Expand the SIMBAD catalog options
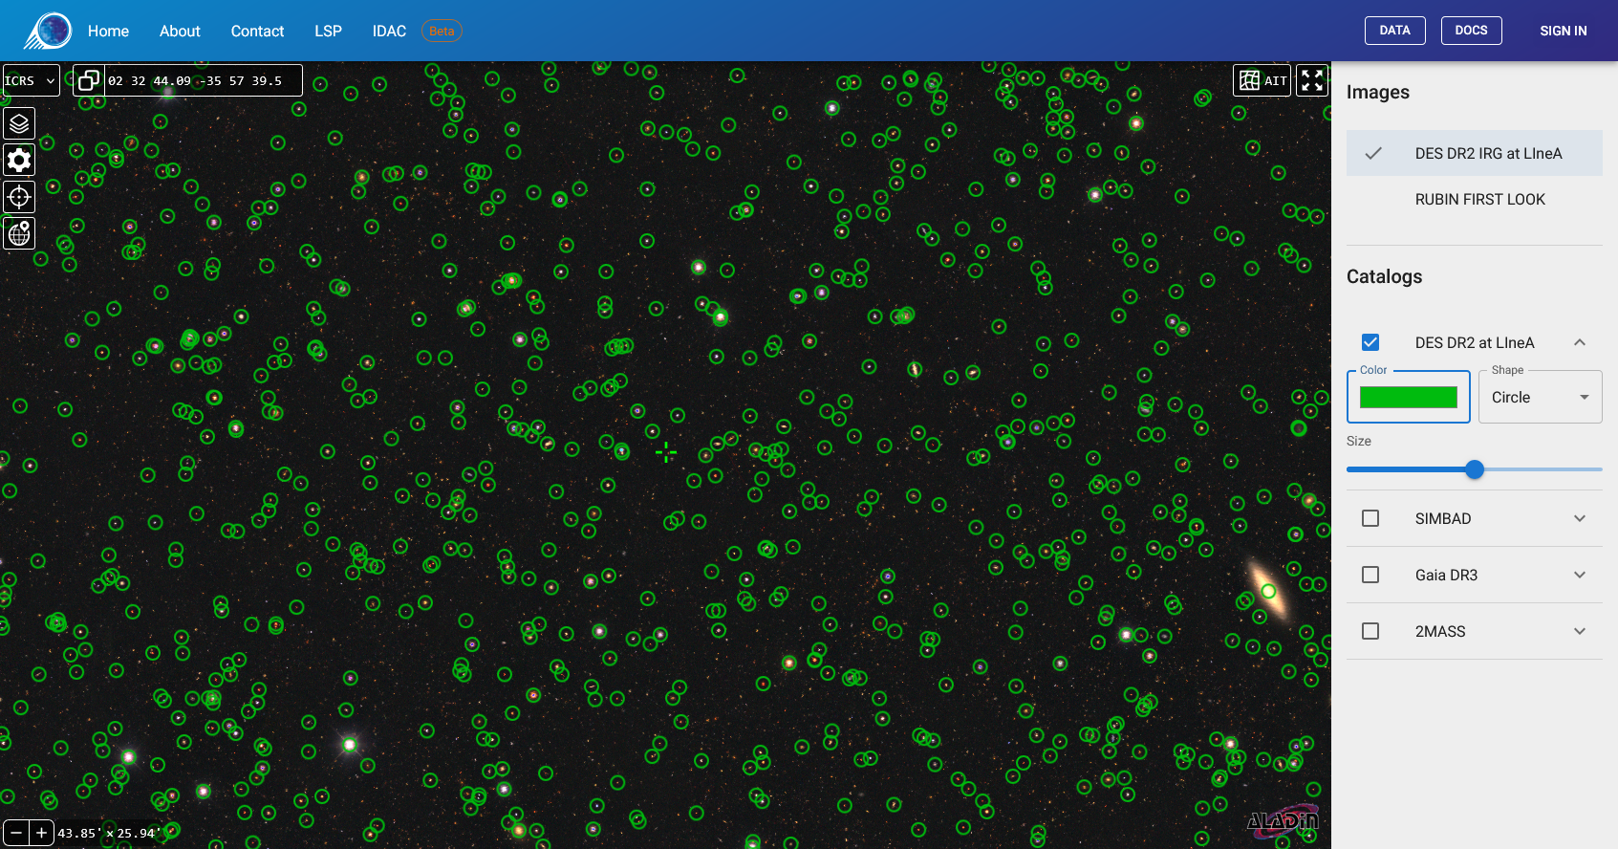The width and height of the screenshot is (1618, 849). (x=1580, y=518)
